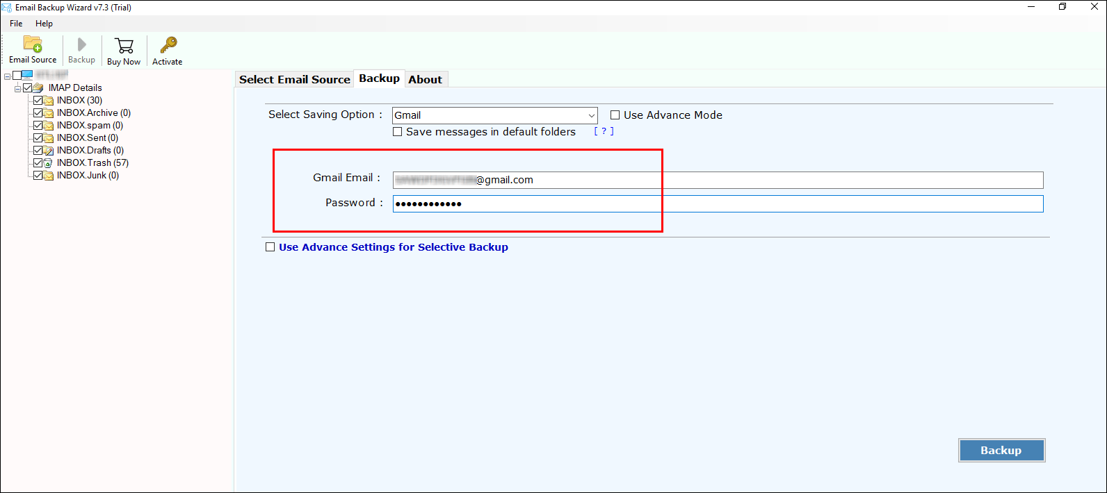1107x493 pixels.
Task: Enable Use Advance Mode checkbox
Action: [x=615, y=115]
